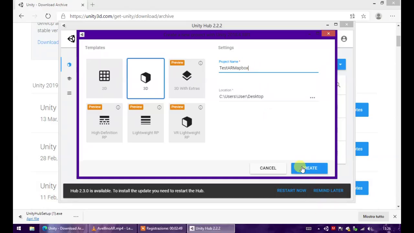Open browser profile avatar

click(378, 16)
